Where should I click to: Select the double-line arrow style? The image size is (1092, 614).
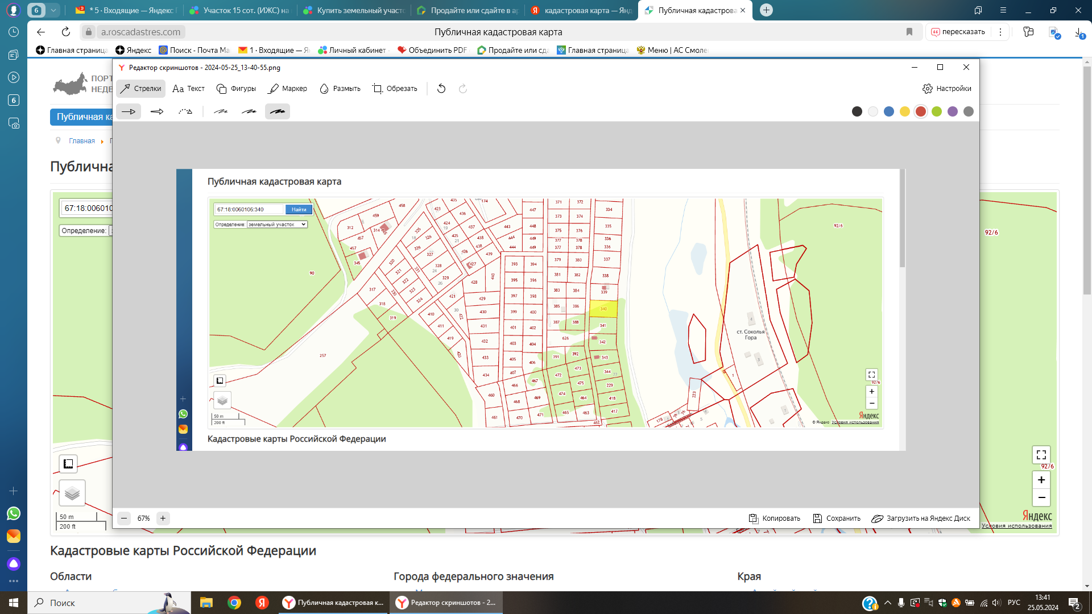click(157, 111)
